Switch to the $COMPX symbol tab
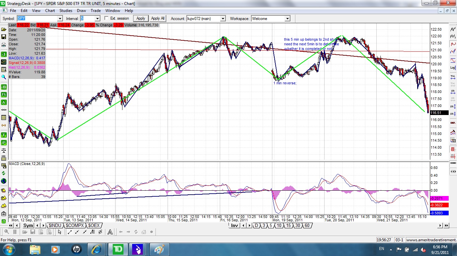Screen dimensions: 457x256 click(75, 225)
